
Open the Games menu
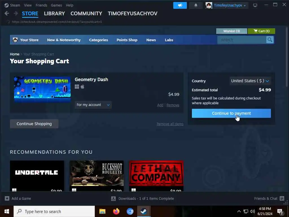click(56, 5)
